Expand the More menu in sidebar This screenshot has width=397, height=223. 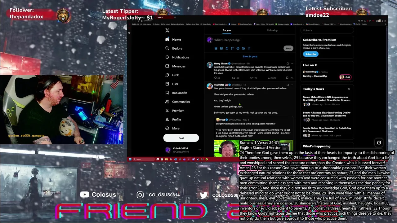[172, 128]
